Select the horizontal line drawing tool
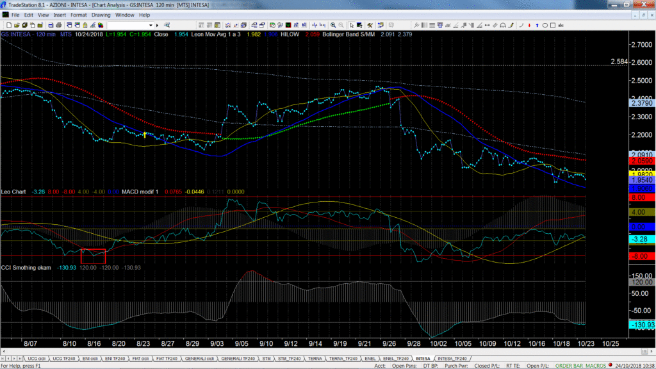Screen dimensions: 656x369 (432, 25)
